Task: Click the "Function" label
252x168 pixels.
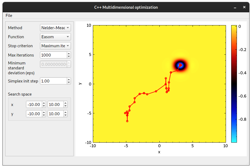Action: point(16,37)
